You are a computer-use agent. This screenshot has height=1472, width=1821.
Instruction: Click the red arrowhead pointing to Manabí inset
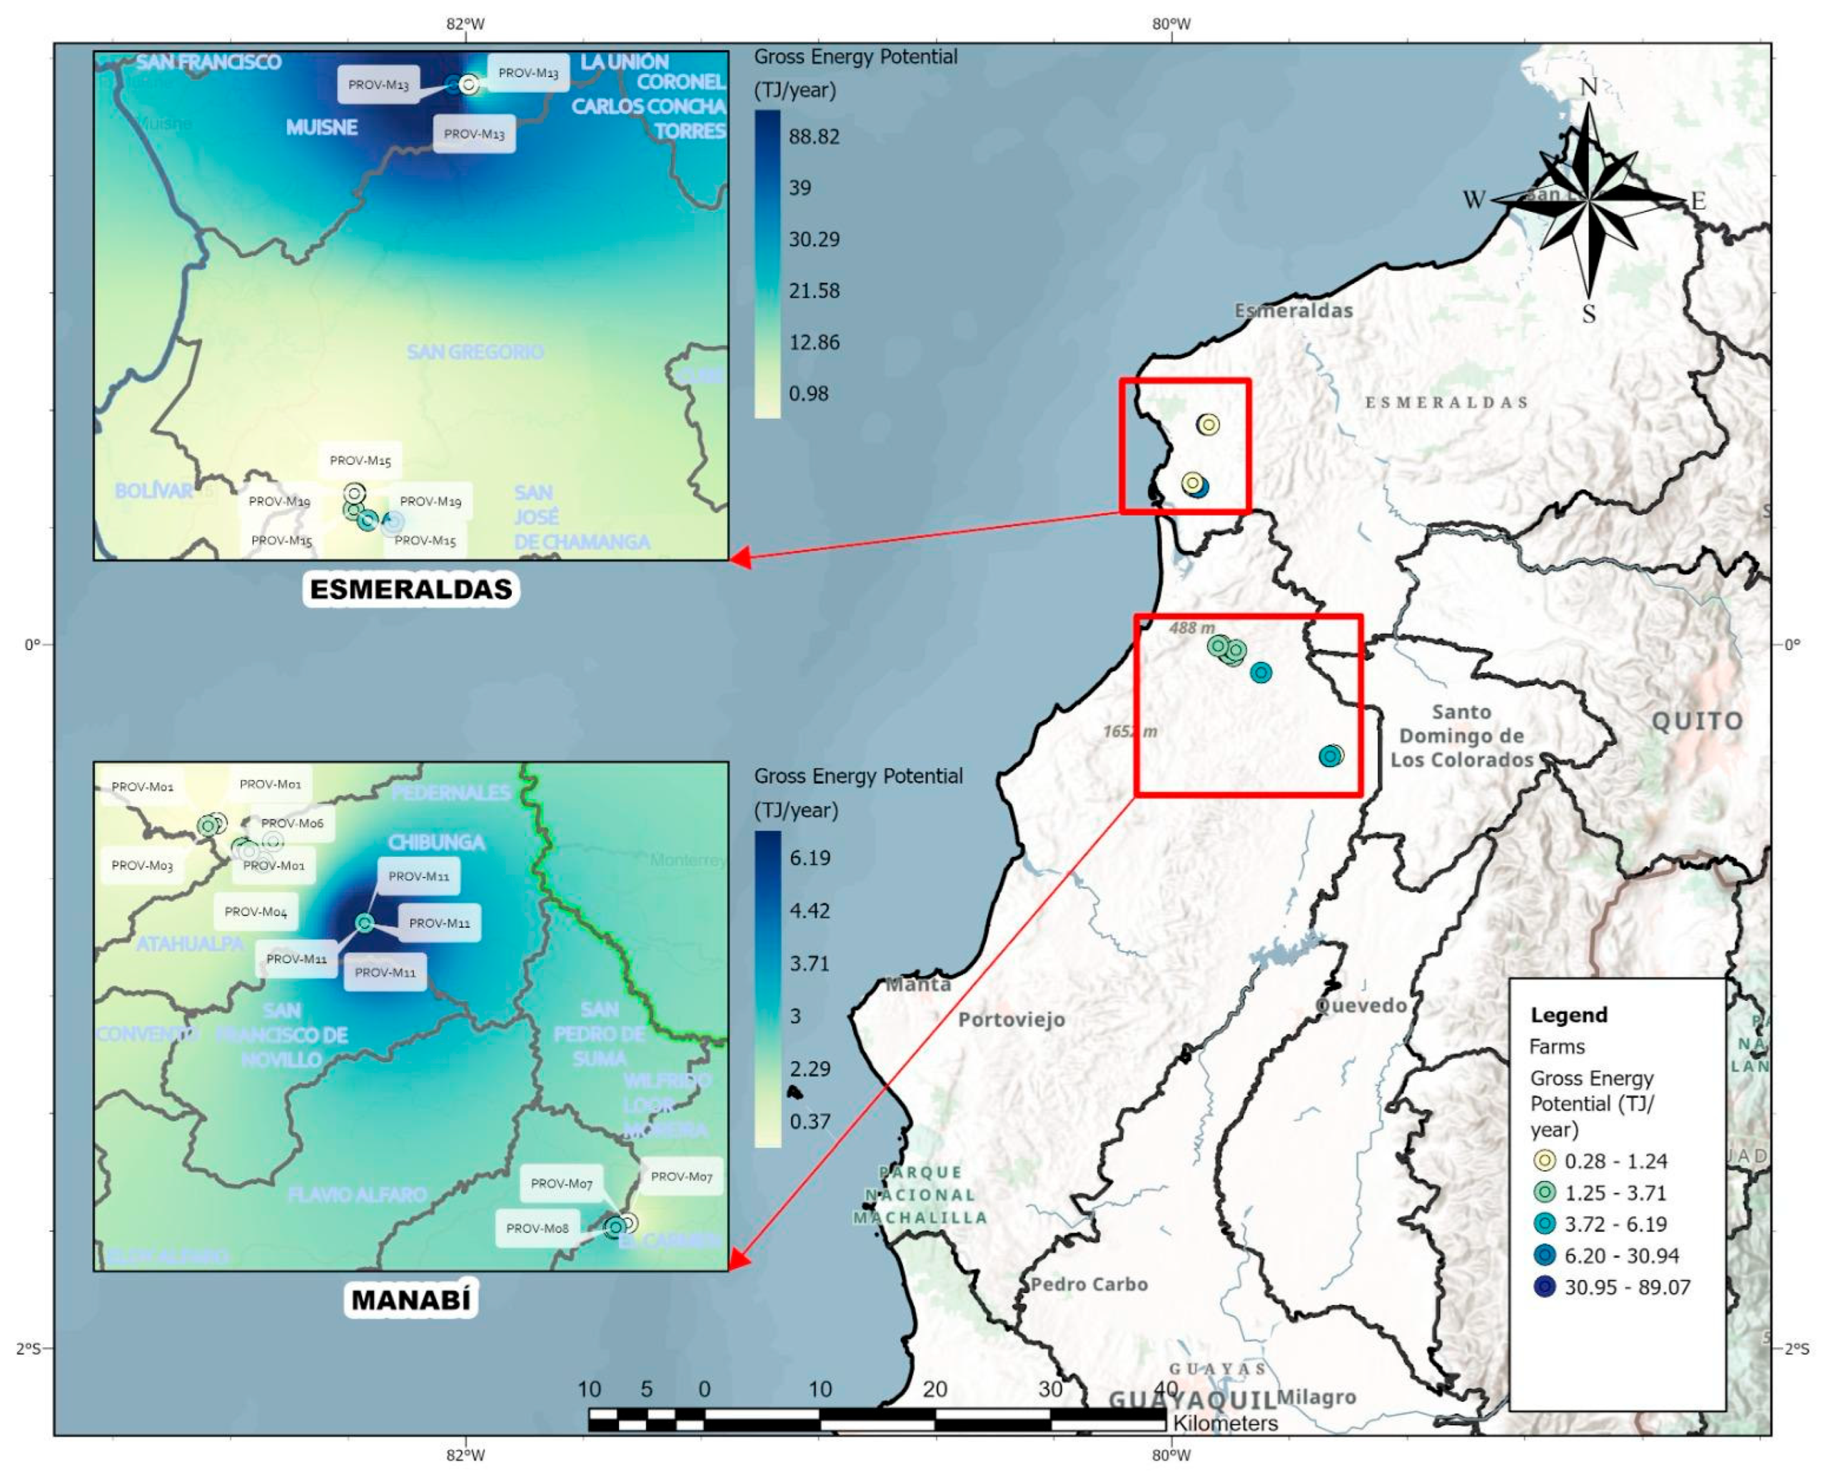point(739,1260)
